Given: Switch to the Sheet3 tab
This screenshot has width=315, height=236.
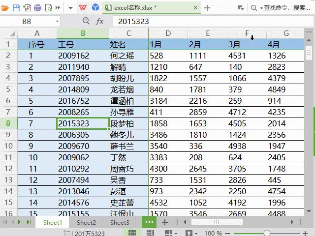Looking at the screenshot, I should pos(120,222).
